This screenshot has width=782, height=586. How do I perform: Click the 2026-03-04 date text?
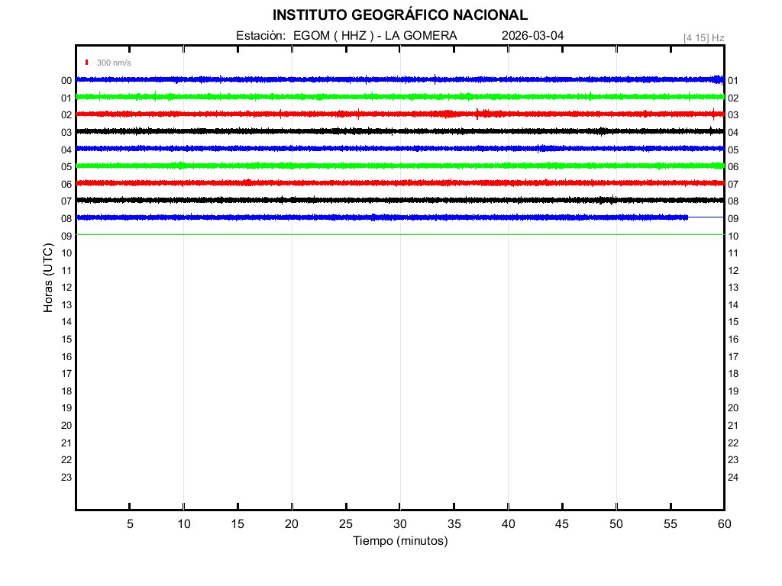533,36
